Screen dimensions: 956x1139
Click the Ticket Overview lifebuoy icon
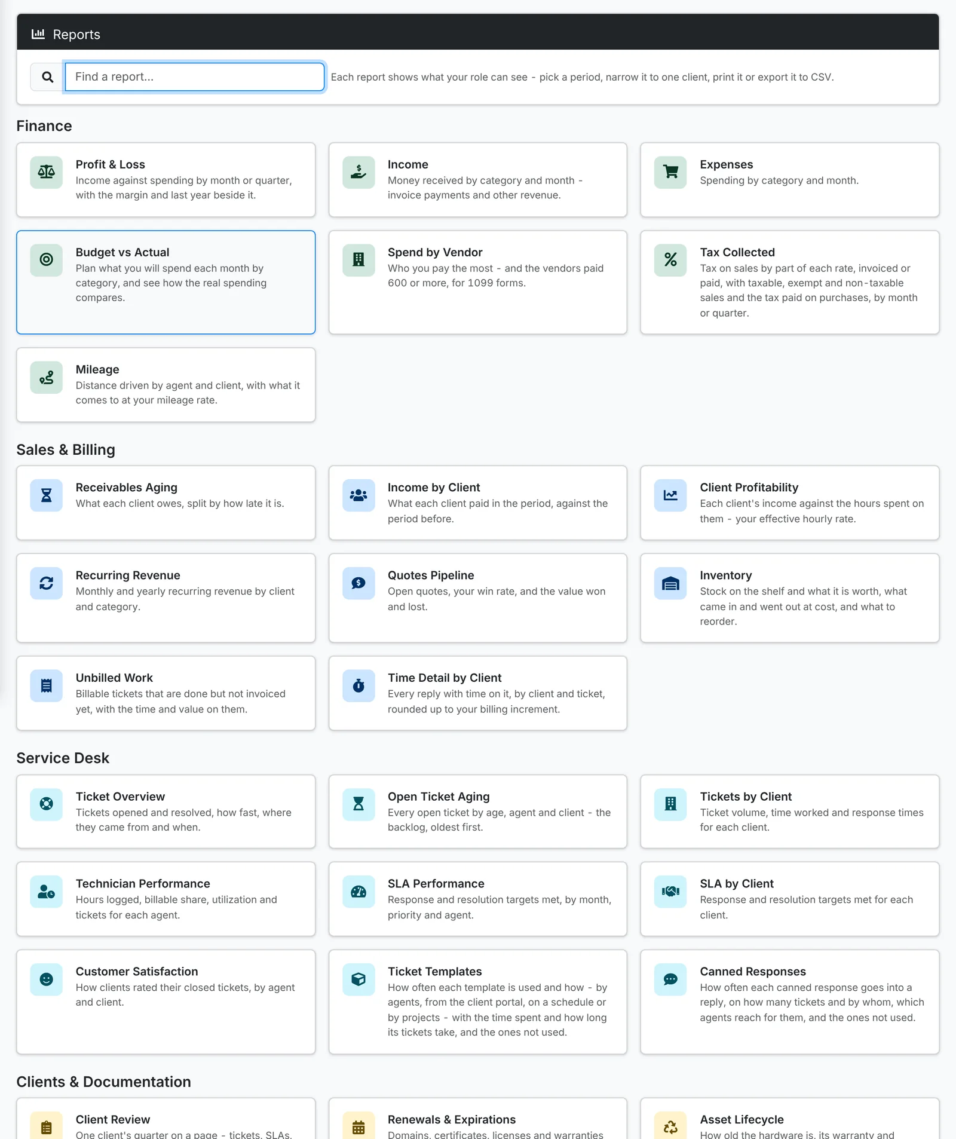[x=47, y=804]
